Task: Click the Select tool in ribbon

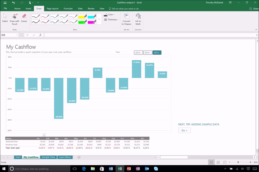Action: click(5, 18)
